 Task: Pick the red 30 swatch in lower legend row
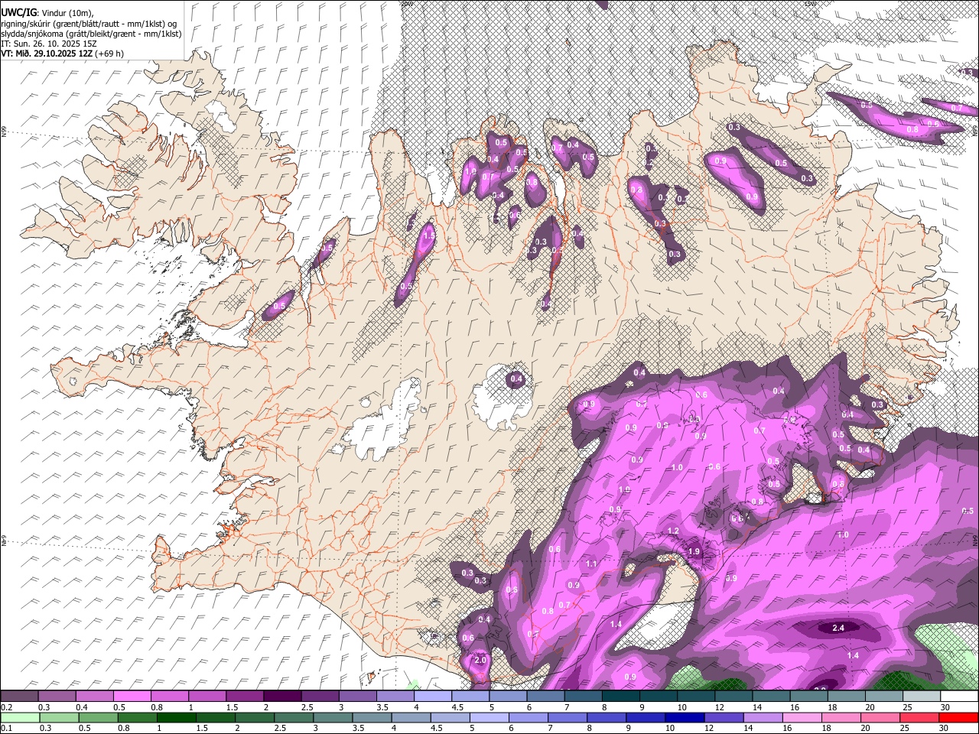pos(958,718)
